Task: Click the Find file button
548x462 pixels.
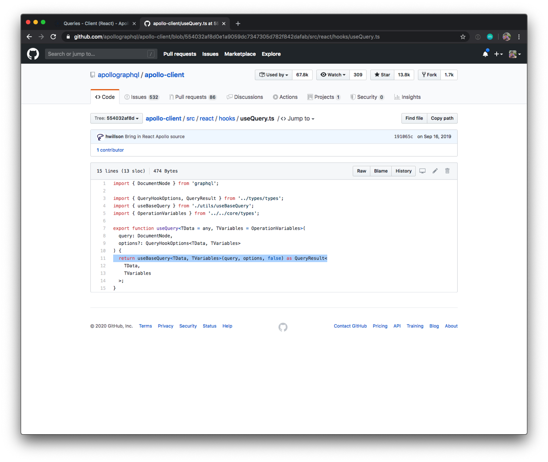Action: coord(414,118)
